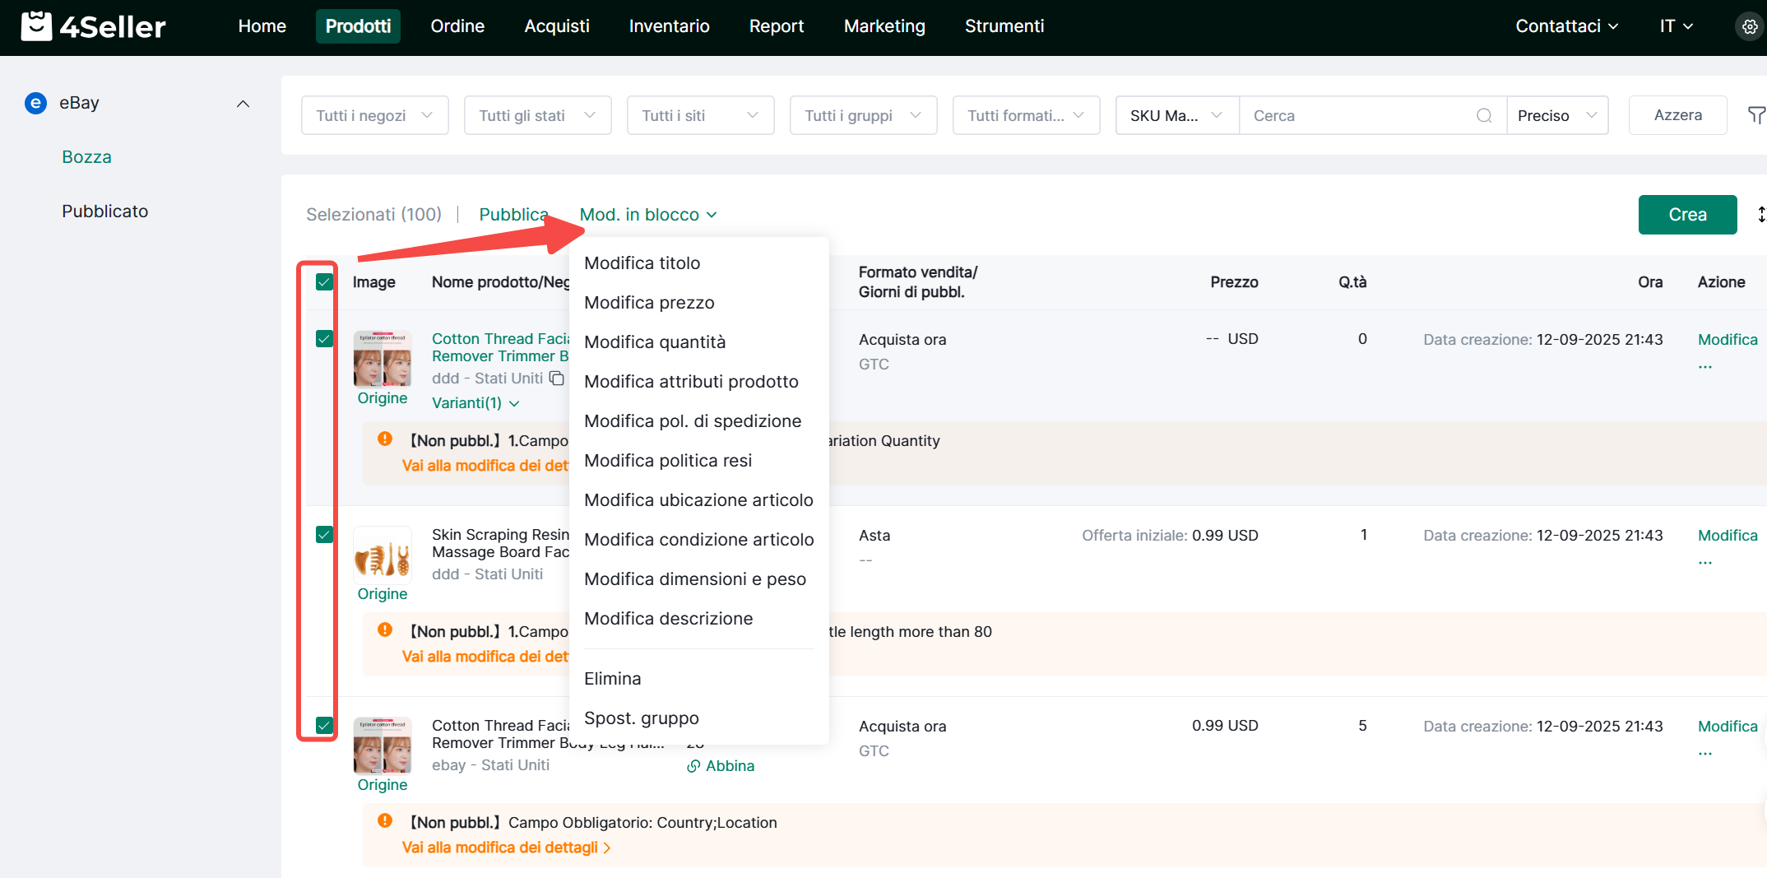This screenshot has width=1767, height=878.
Task: Toggle the first Cotton Thread product checkbox
Action: pos(324,339)
